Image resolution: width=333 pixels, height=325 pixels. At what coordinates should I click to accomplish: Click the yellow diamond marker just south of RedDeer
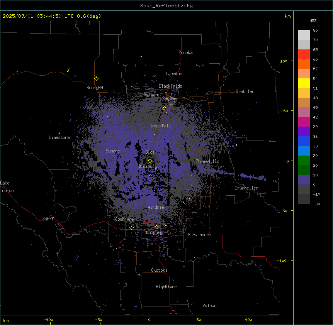click(165, 108)
